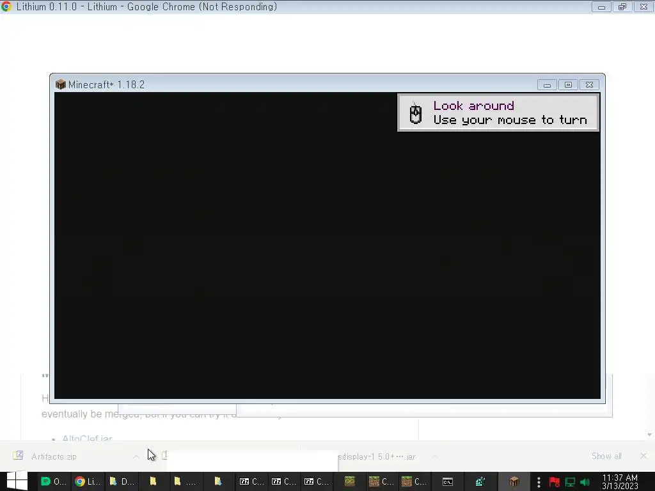Switch to the green chat app taskbar button
655x491 pixels.
[54, 481]
